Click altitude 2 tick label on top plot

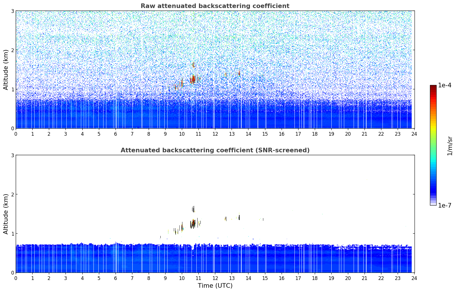point(12,50)
